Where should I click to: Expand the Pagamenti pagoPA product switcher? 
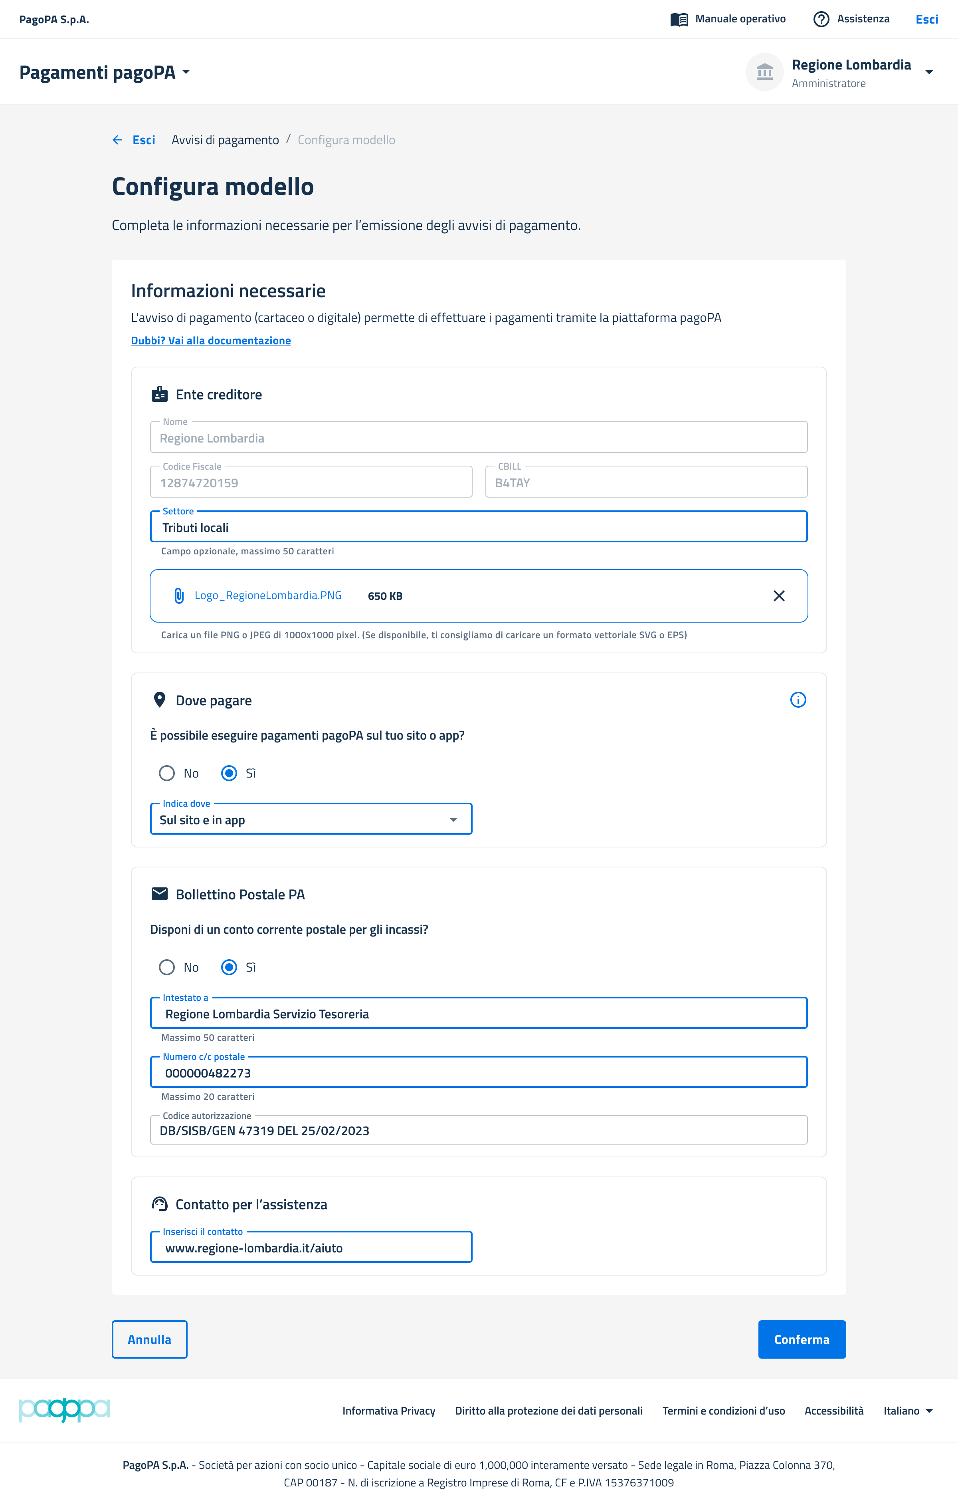pos(104,72)
